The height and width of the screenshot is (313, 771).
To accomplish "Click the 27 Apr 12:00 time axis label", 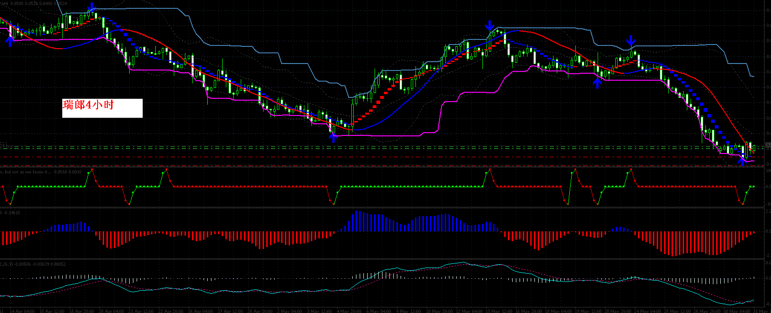I will [231, 311].
